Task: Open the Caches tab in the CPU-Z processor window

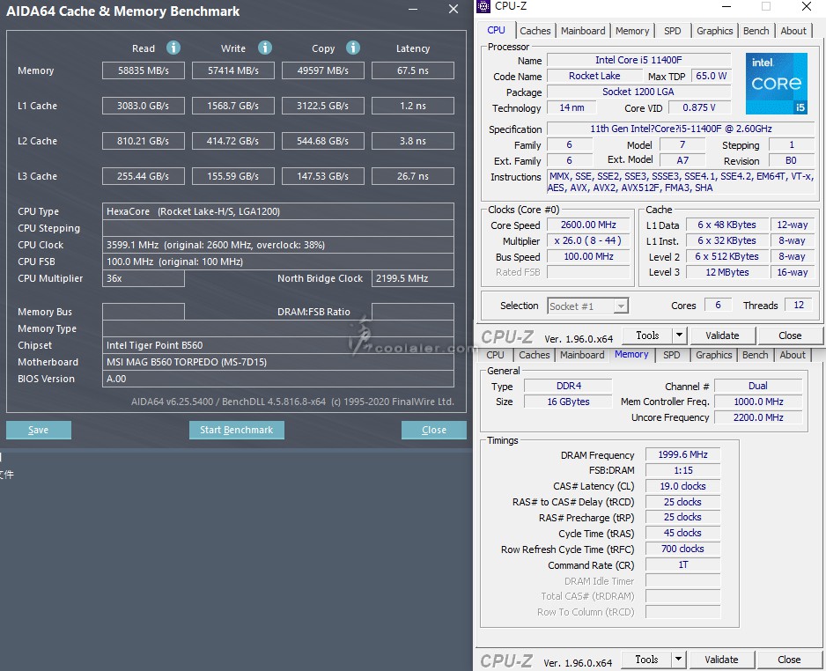Action: coord(535,31)
